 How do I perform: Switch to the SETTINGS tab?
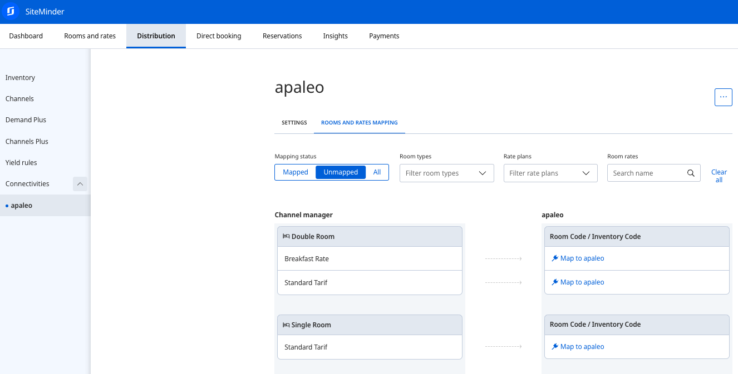(x=294, y=122)
